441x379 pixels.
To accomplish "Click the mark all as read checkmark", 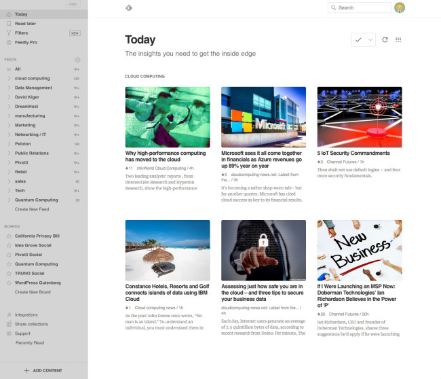I will 358,40.
